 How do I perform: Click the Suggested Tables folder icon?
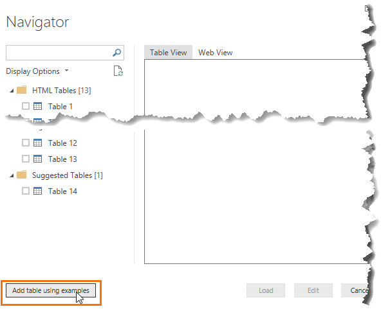click(22, 175)
